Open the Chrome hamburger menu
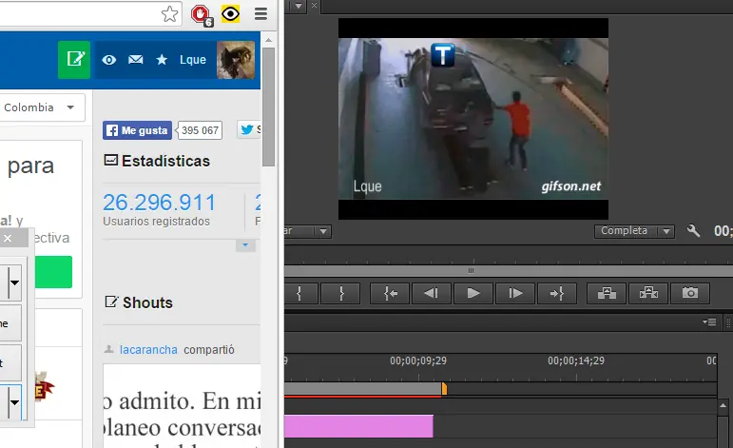733x448 pixels. (260, 14)
